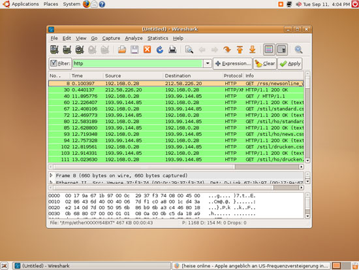Open the filter history dropdown arrow
The image size is (359, 270).
click(x=208, y=63)
